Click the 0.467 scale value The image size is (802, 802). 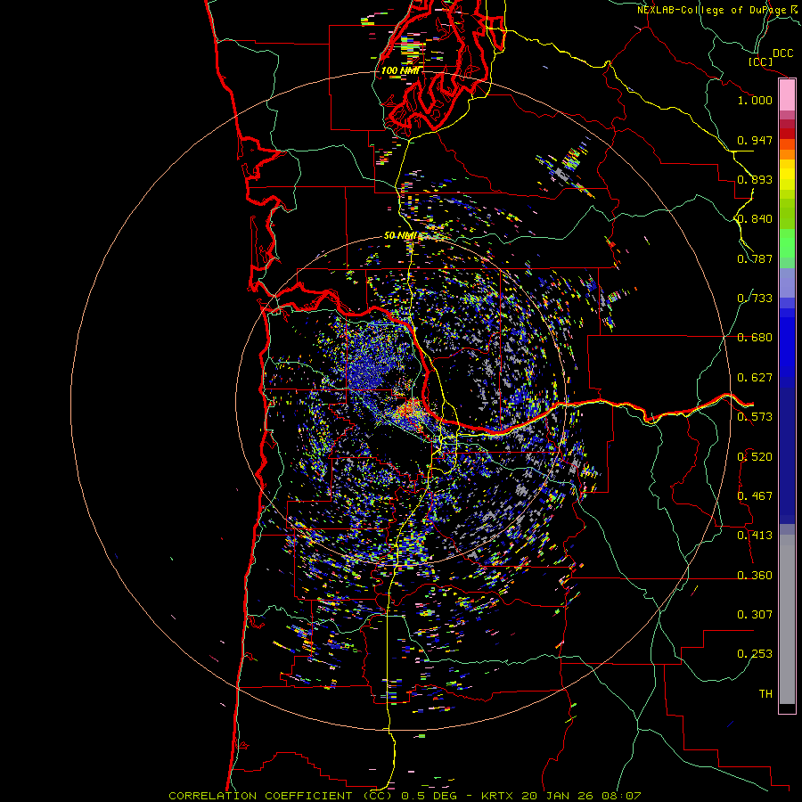[755, 496]
